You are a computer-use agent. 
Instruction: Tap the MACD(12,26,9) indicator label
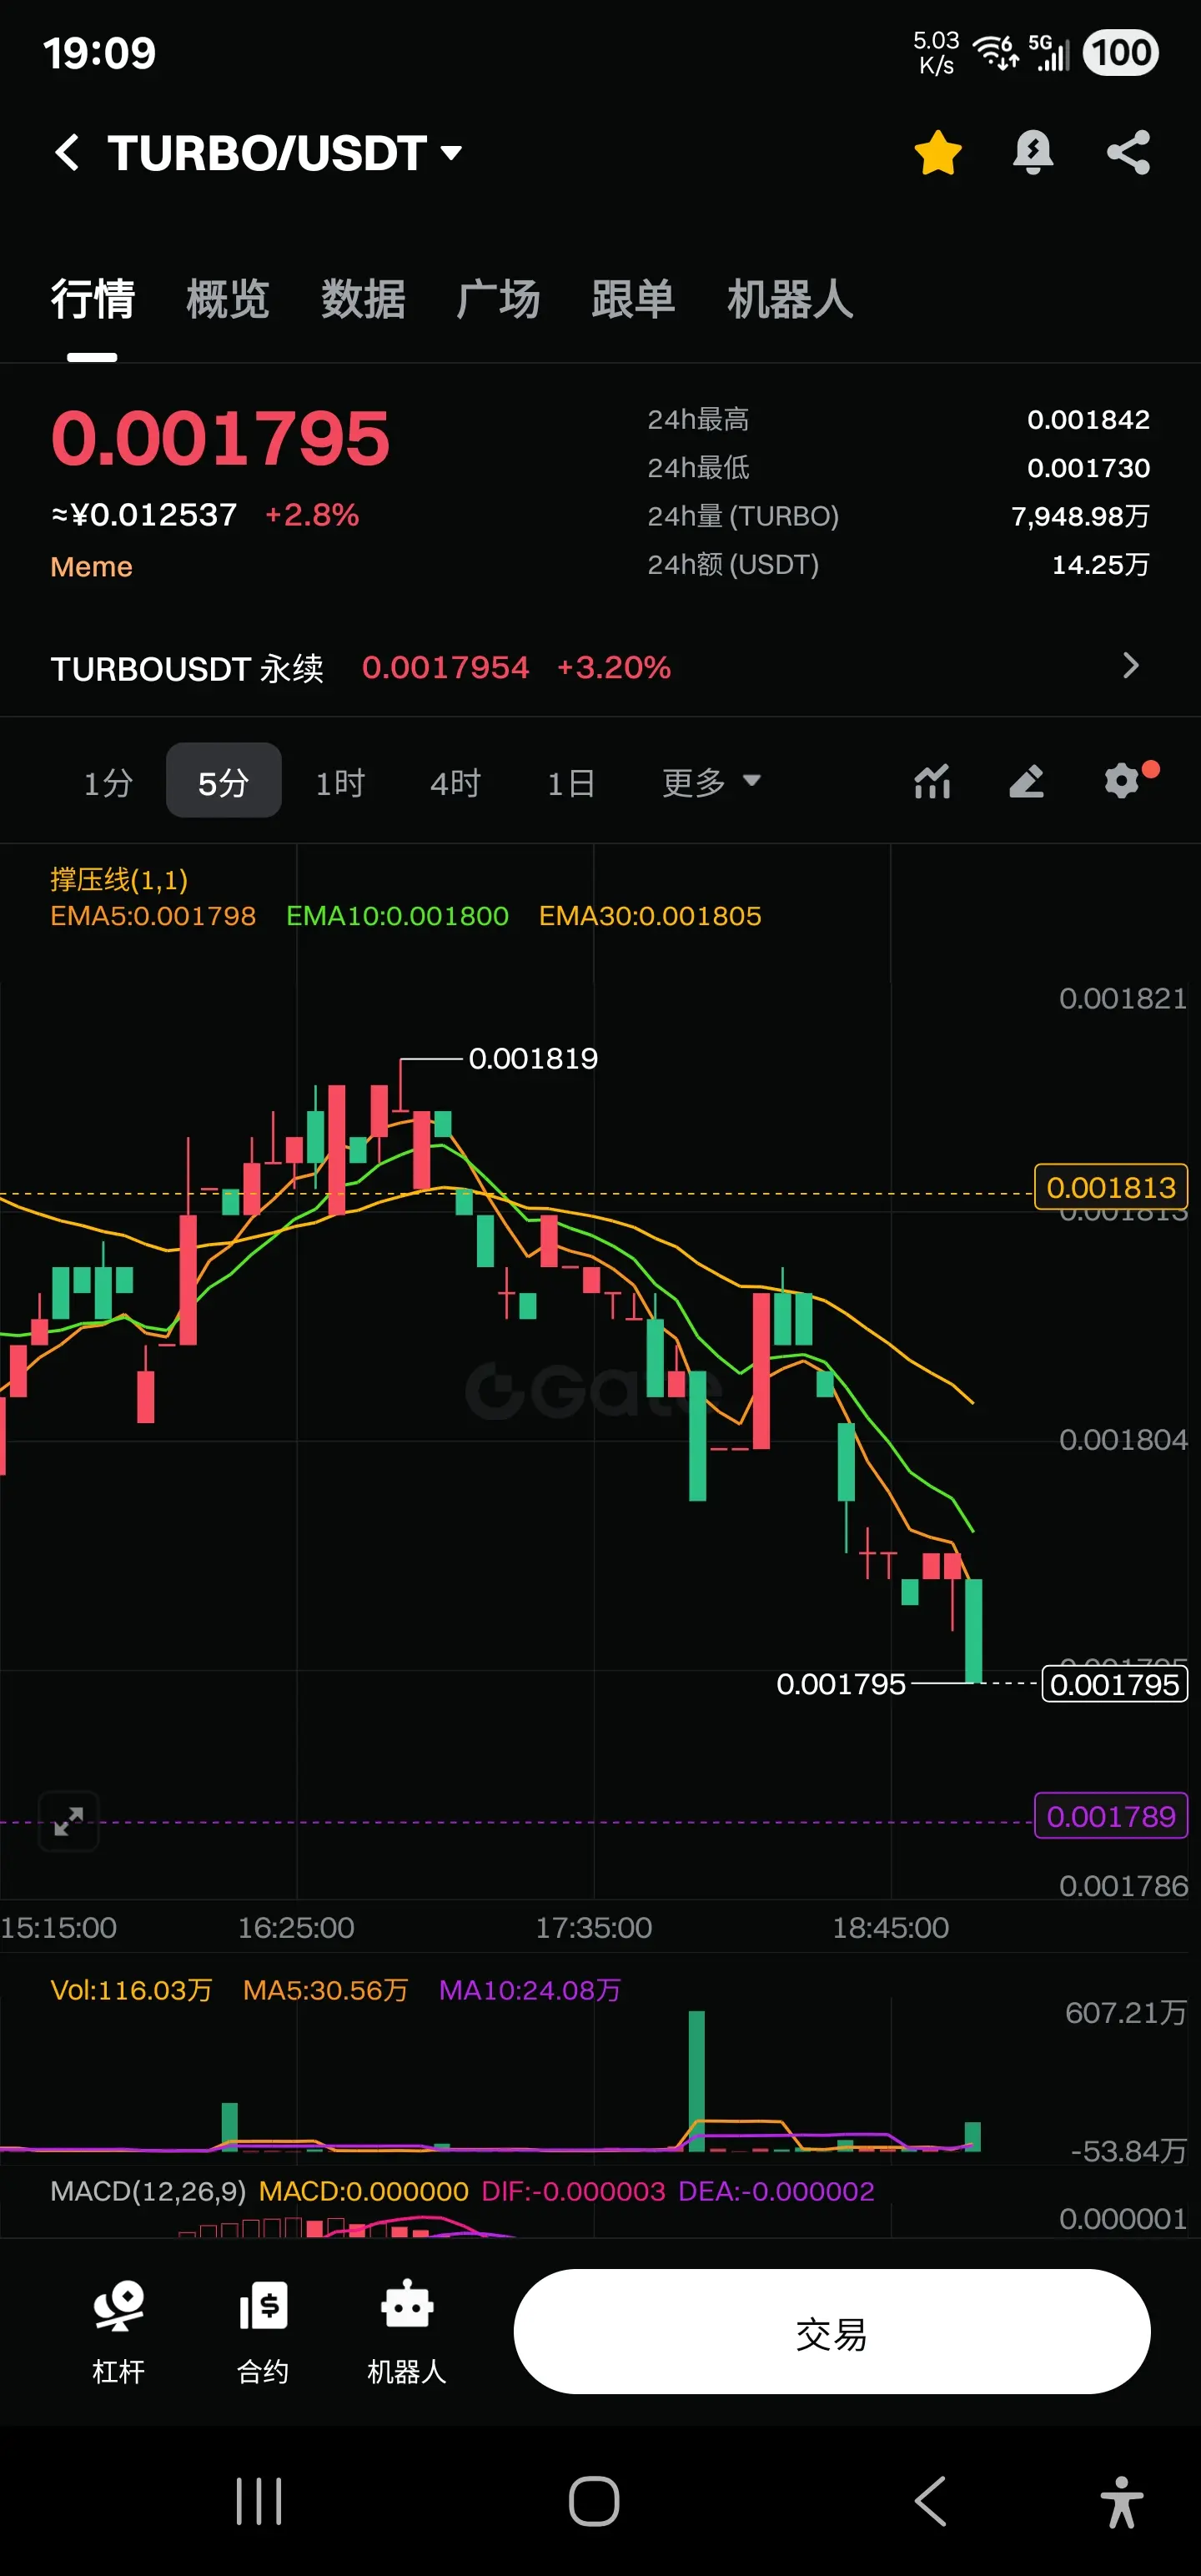[148, 2191]
